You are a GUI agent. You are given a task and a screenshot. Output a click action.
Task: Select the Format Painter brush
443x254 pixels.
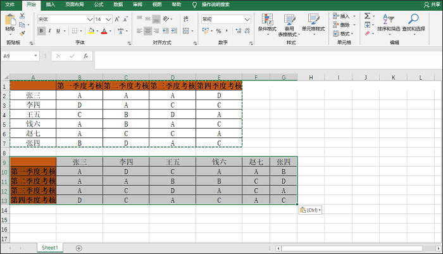(22, 33)
